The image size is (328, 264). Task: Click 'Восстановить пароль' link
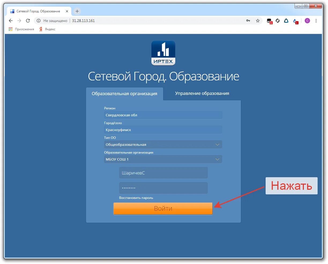coord(136,198)
